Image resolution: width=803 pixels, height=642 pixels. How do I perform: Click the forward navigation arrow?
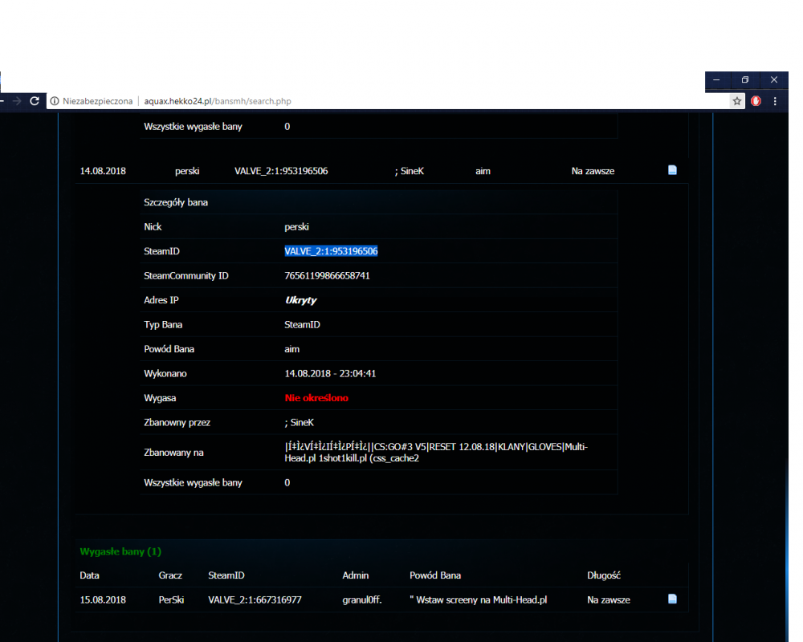18,101
